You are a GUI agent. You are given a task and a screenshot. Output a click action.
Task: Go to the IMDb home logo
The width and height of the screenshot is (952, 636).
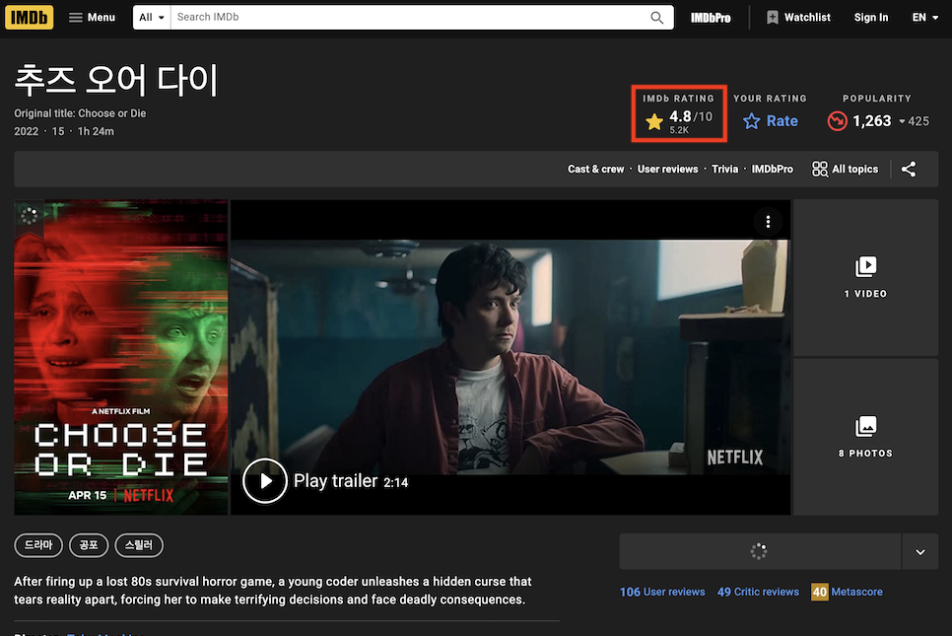30,17
